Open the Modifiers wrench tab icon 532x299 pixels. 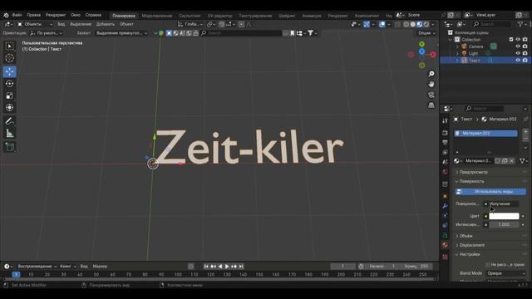coord(446,206)
